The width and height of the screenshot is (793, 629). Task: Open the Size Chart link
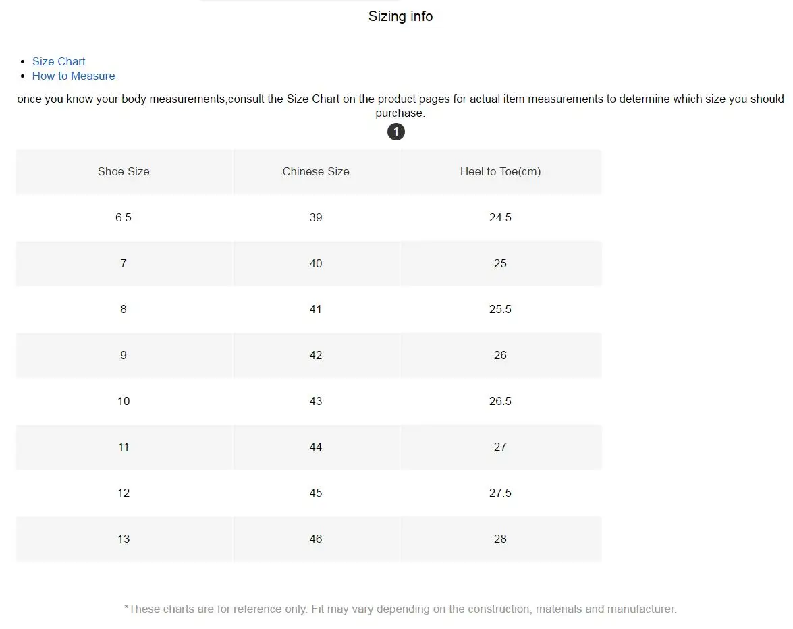[59, 61]
